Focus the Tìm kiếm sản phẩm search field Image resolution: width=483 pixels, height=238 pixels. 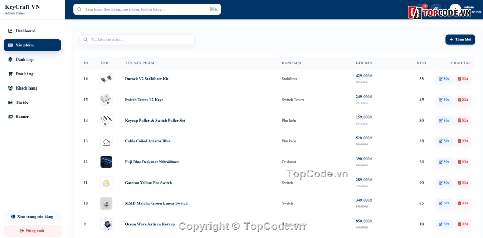point(137,40)
